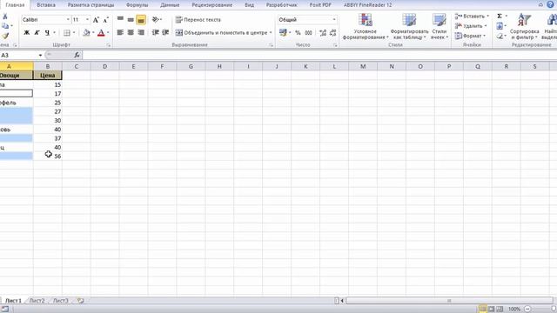The width and height of the screenshot is (557, 313).
Task: Switch to the Вид tab
Action: click(250, 5)
